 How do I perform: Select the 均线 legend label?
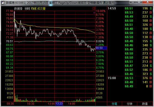tap(34, 9)
